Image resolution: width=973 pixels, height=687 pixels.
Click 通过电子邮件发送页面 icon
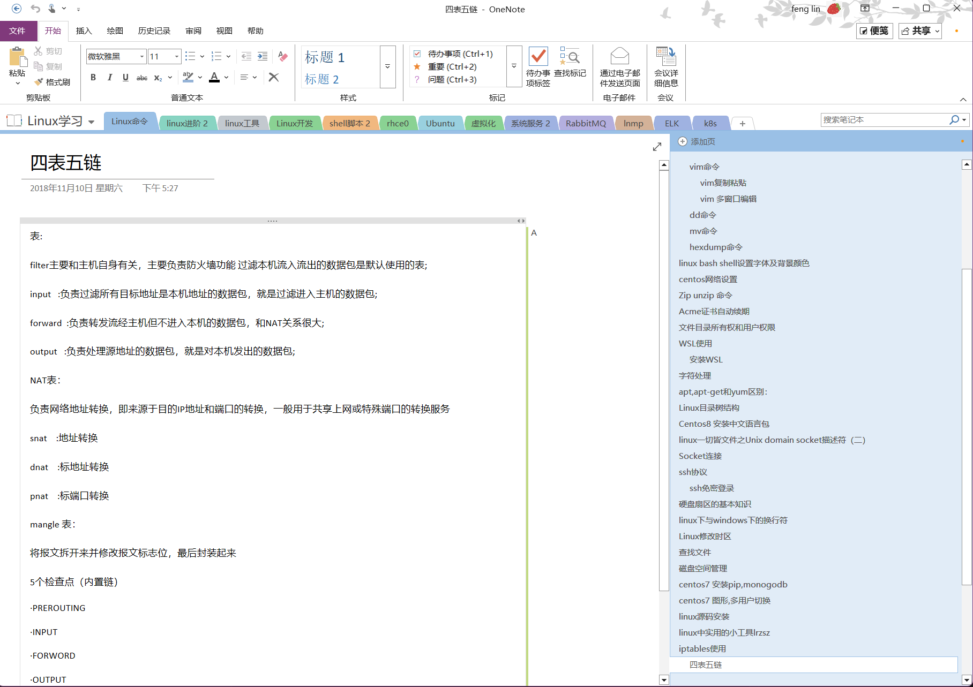(620, 67)
